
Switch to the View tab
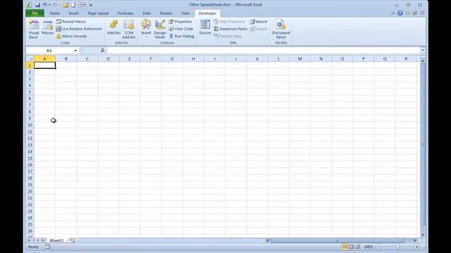coord(185,13)
